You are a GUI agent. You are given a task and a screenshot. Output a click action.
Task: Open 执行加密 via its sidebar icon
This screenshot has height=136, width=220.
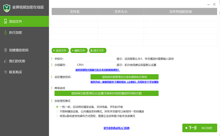click(x=5, y=32)
